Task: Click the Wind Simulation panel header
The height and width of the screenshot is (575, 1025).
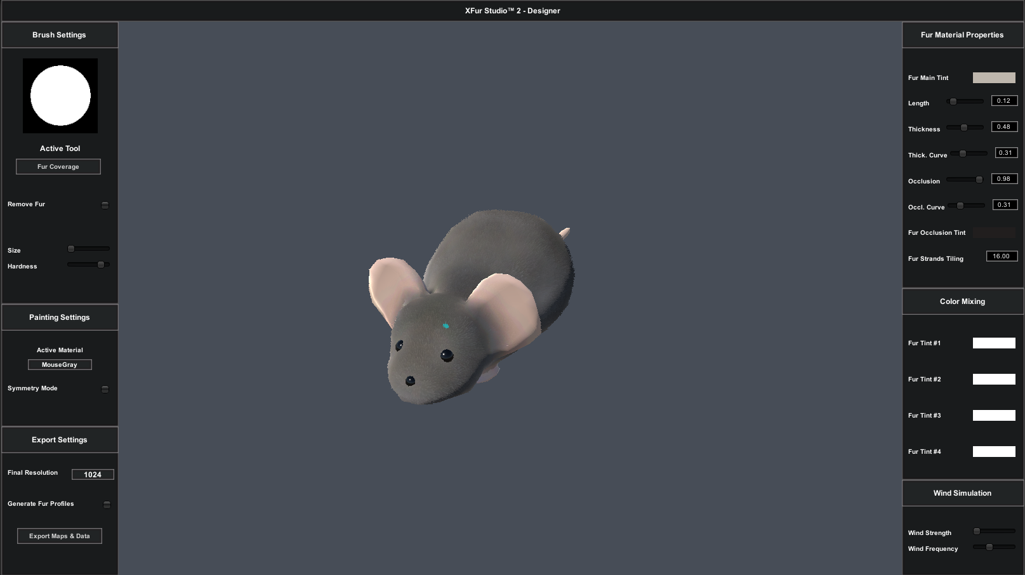Action: (x=963, y=493)
